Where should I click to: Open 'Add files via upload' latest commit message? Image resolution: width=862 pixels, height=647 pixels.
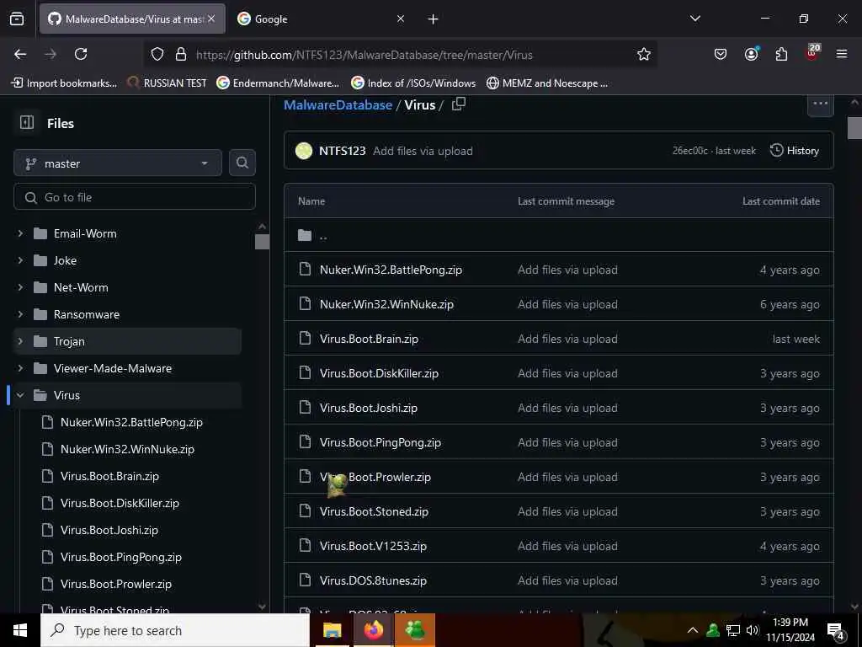coord(423,151)
